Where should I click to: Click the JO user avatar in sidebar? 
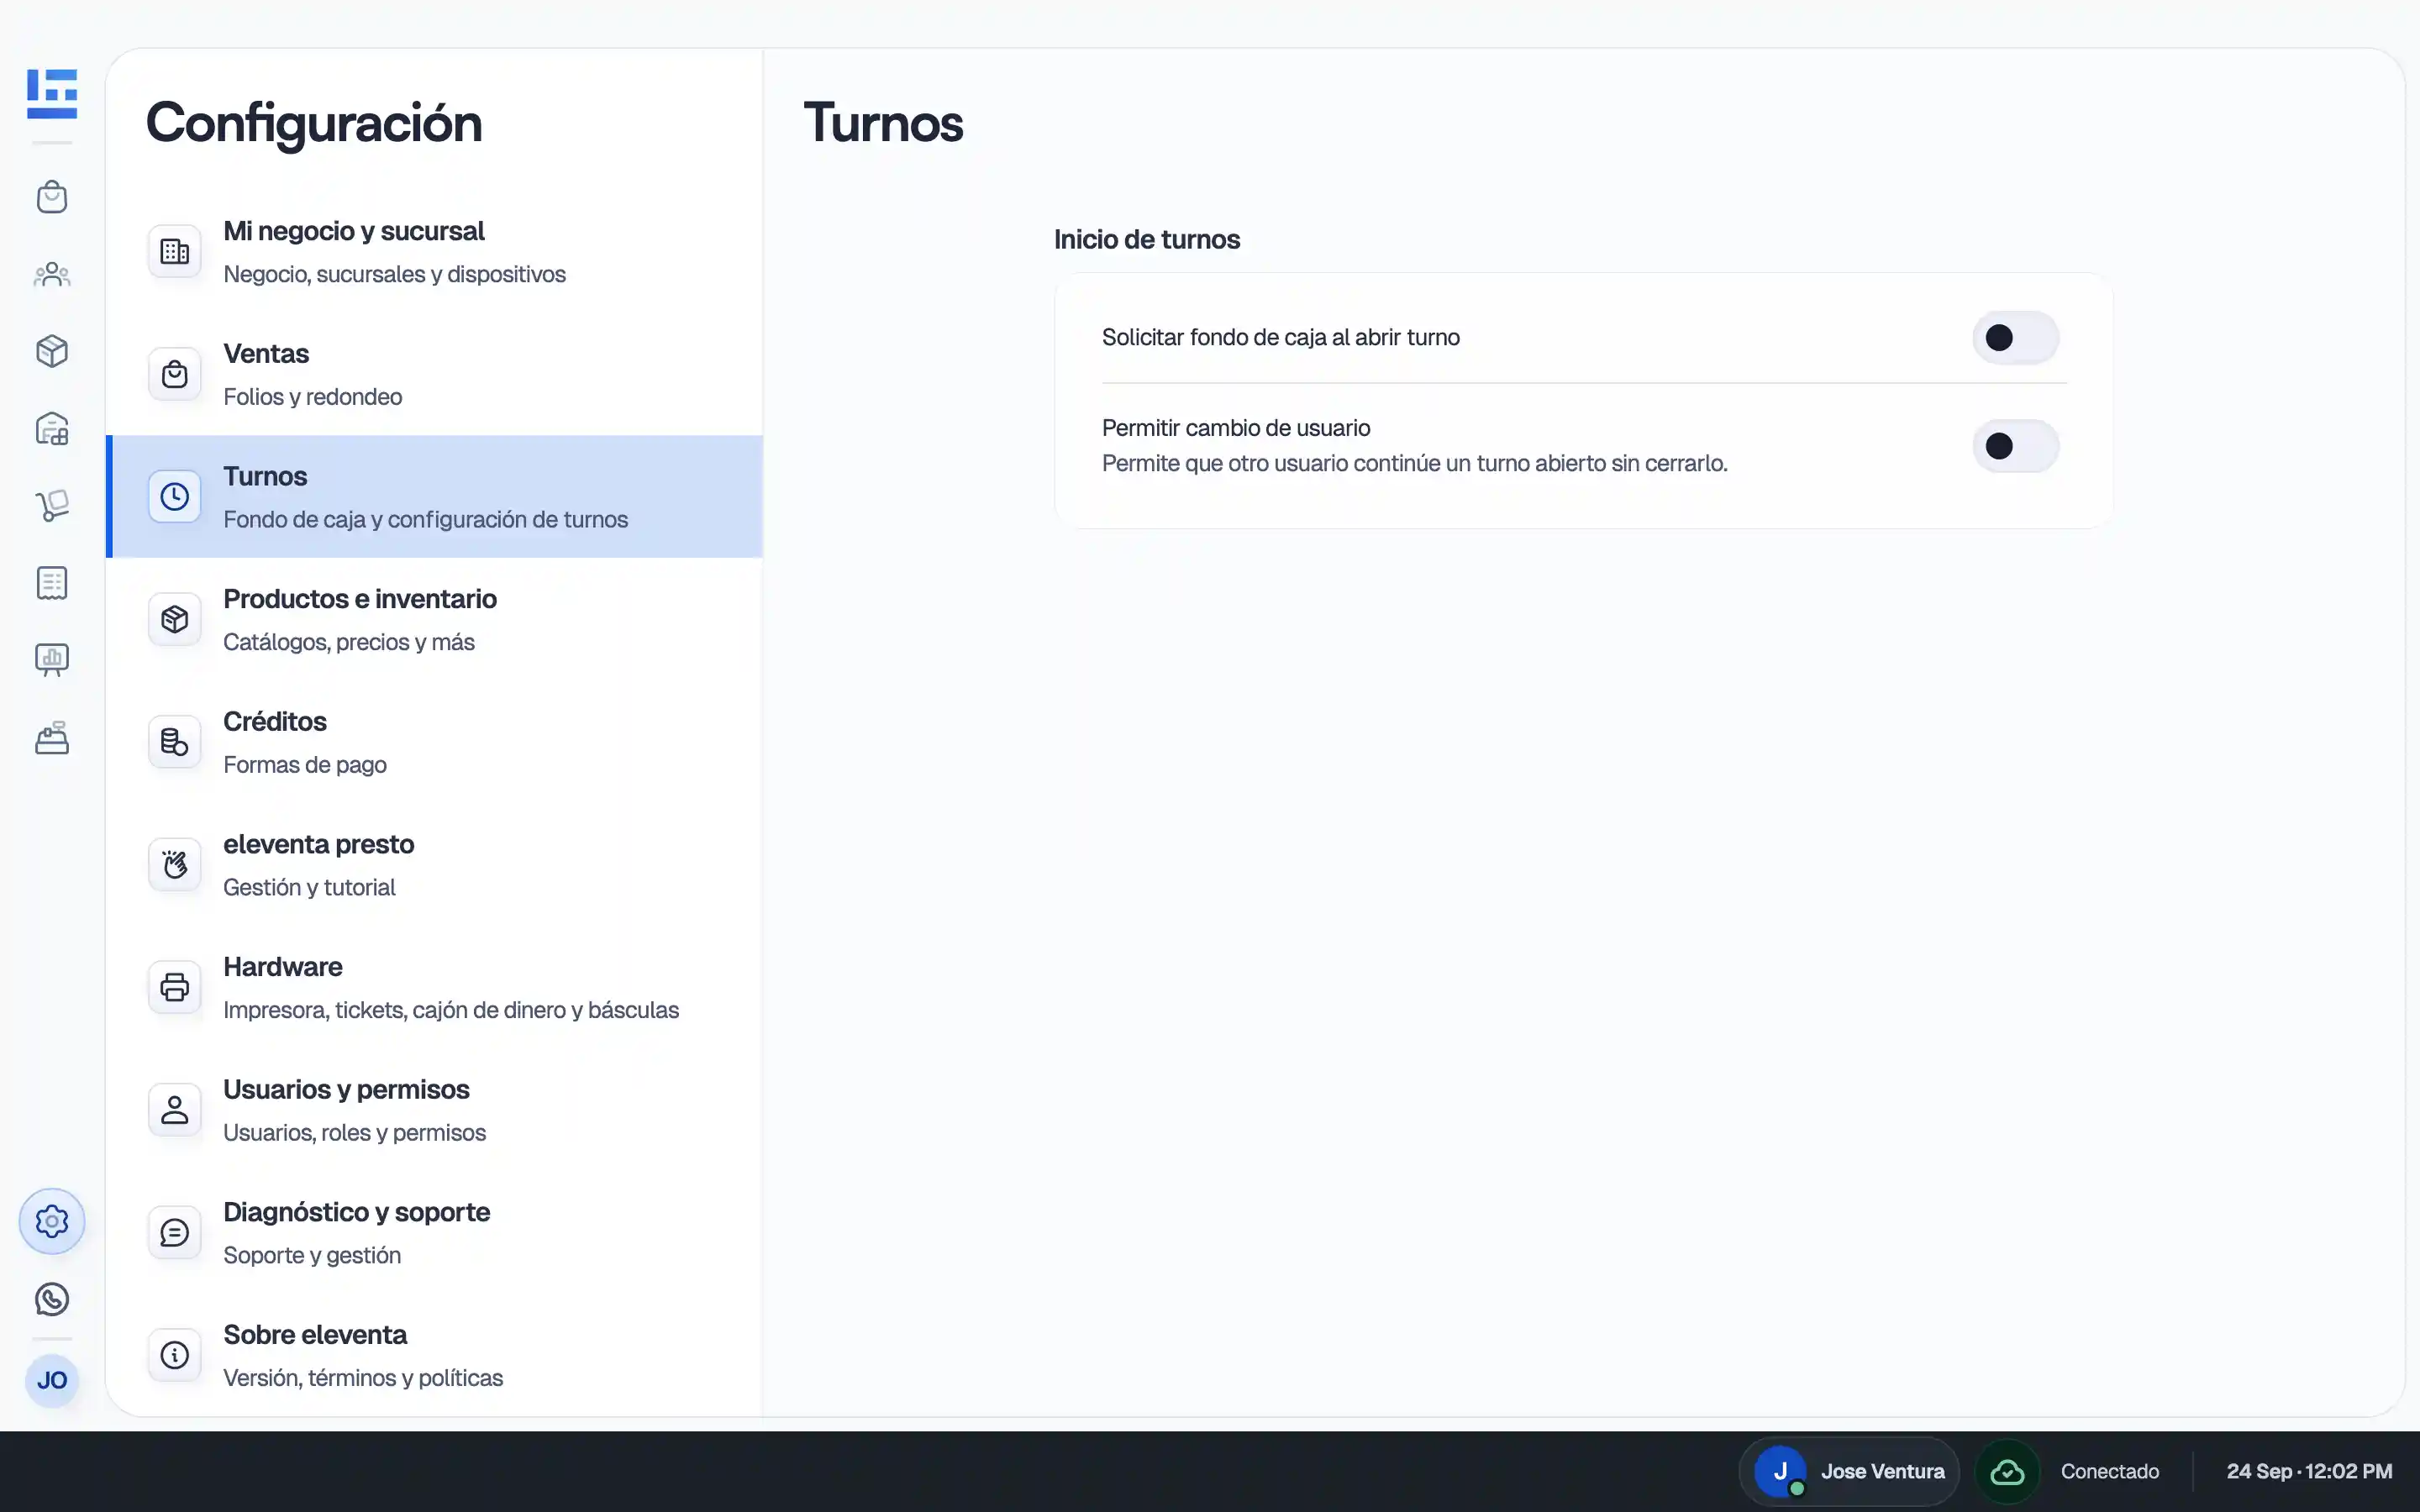pyautogui.click(x=52, y=1381)
